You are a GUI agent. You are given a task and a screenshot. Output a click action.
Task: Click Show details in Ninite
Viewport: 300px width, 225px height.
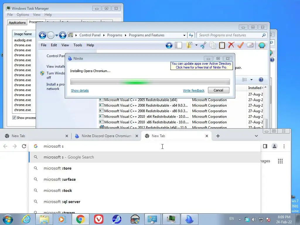click(80, 91)
